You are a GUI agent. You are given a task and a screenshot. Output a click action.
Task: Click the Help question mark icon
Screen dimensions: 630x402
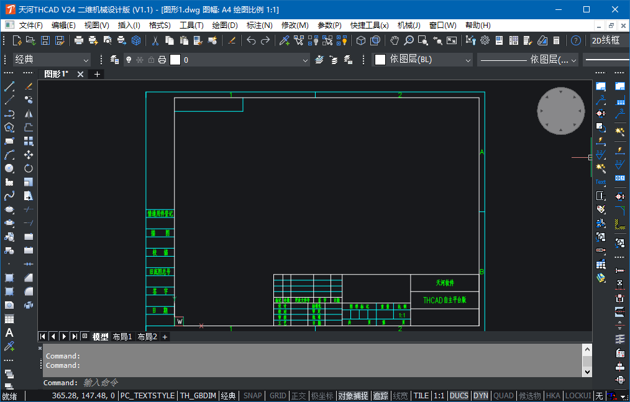pyautogui.click(x=576, y=40)
